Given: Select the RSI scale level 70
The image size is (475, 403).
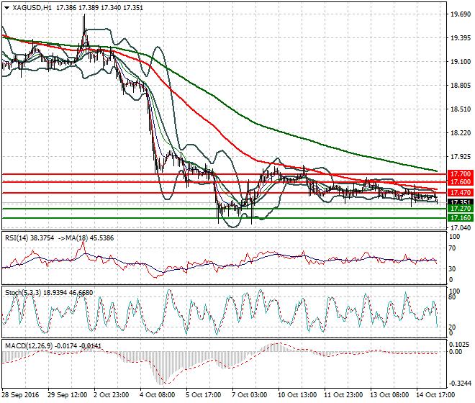Looking at the screenshot, I should coord(452,248).
